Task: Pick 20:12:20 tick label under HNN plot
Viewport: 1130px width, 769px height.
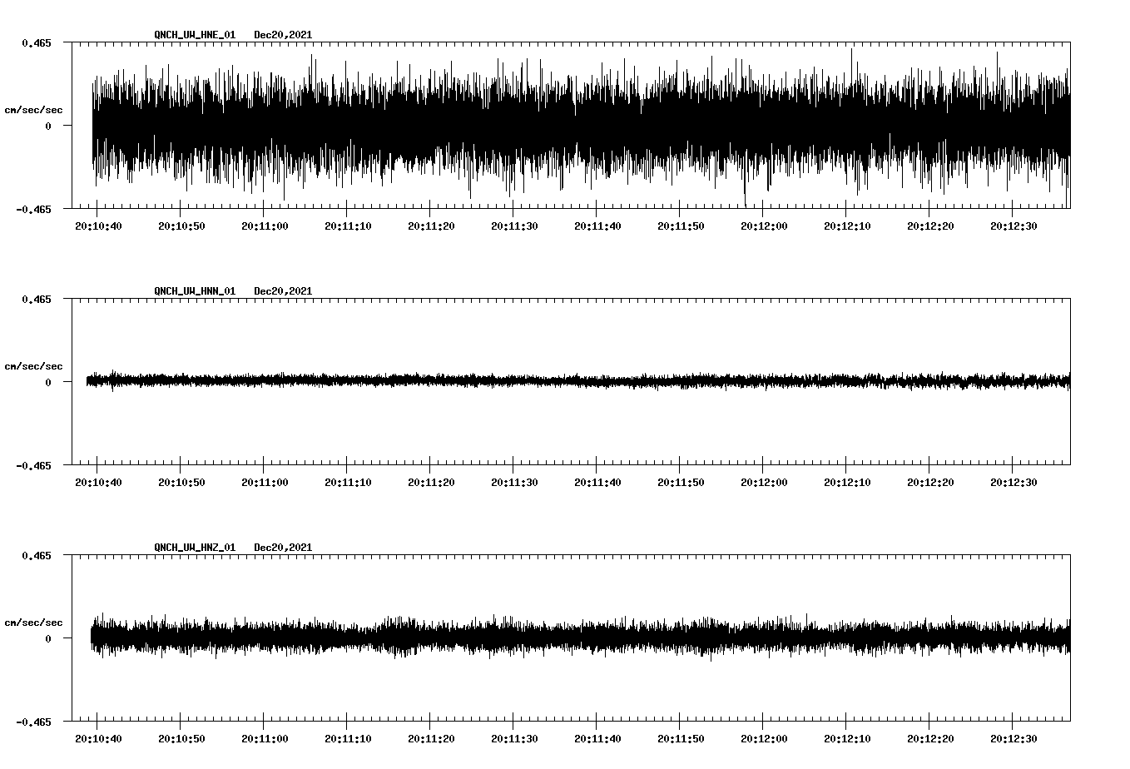Action: (x=930, y=483)
